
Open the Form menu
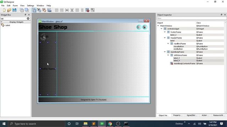click(15, 6)
